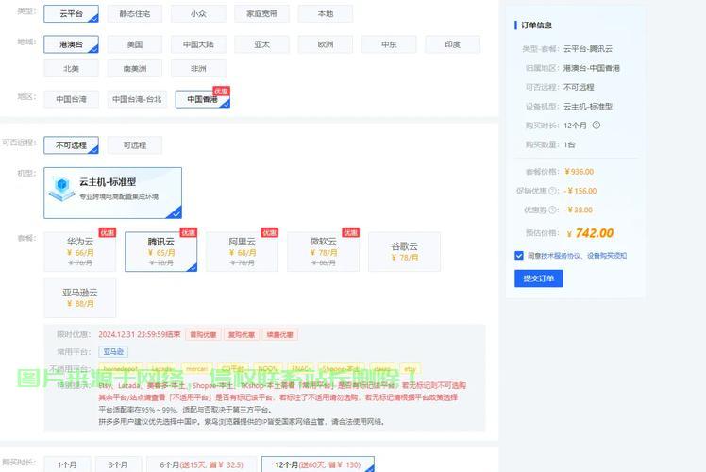Click the estimated price ¥742.00
Screen dimensions: 706x472
pos(590,233)
